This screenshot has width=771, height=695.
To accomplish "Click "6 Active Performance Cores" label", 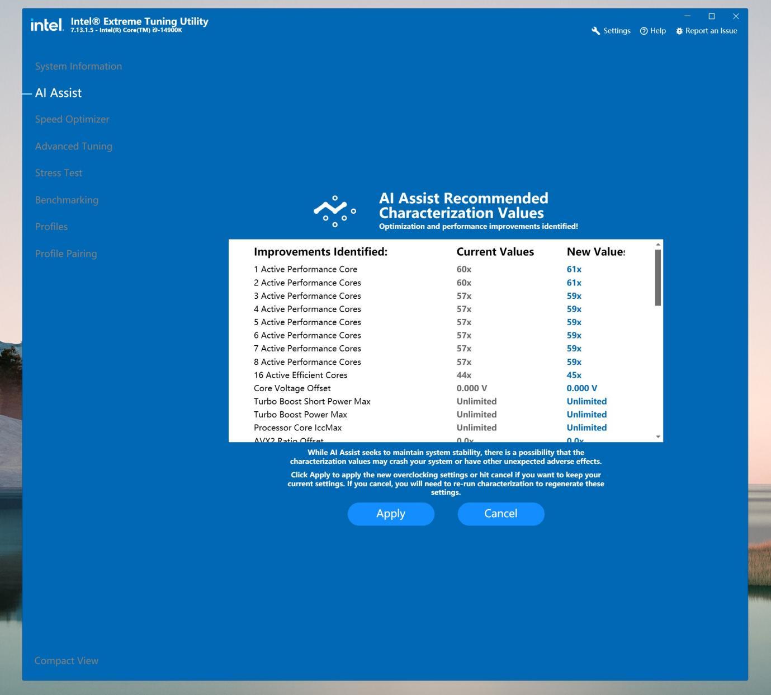I will [x=308, y=335].
